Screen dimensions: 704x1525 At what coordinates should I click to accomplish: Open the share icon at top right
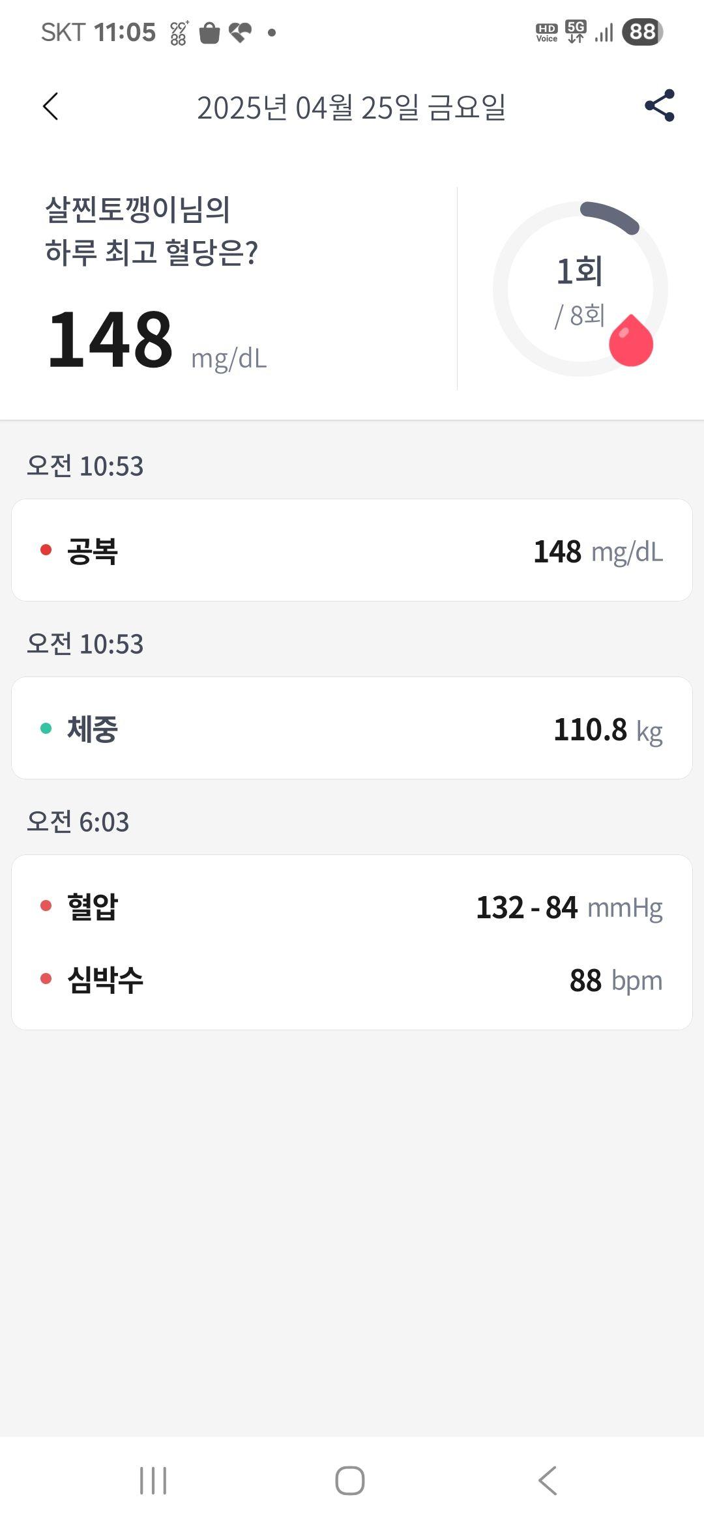pyautogui.click(x=660, y=106)
